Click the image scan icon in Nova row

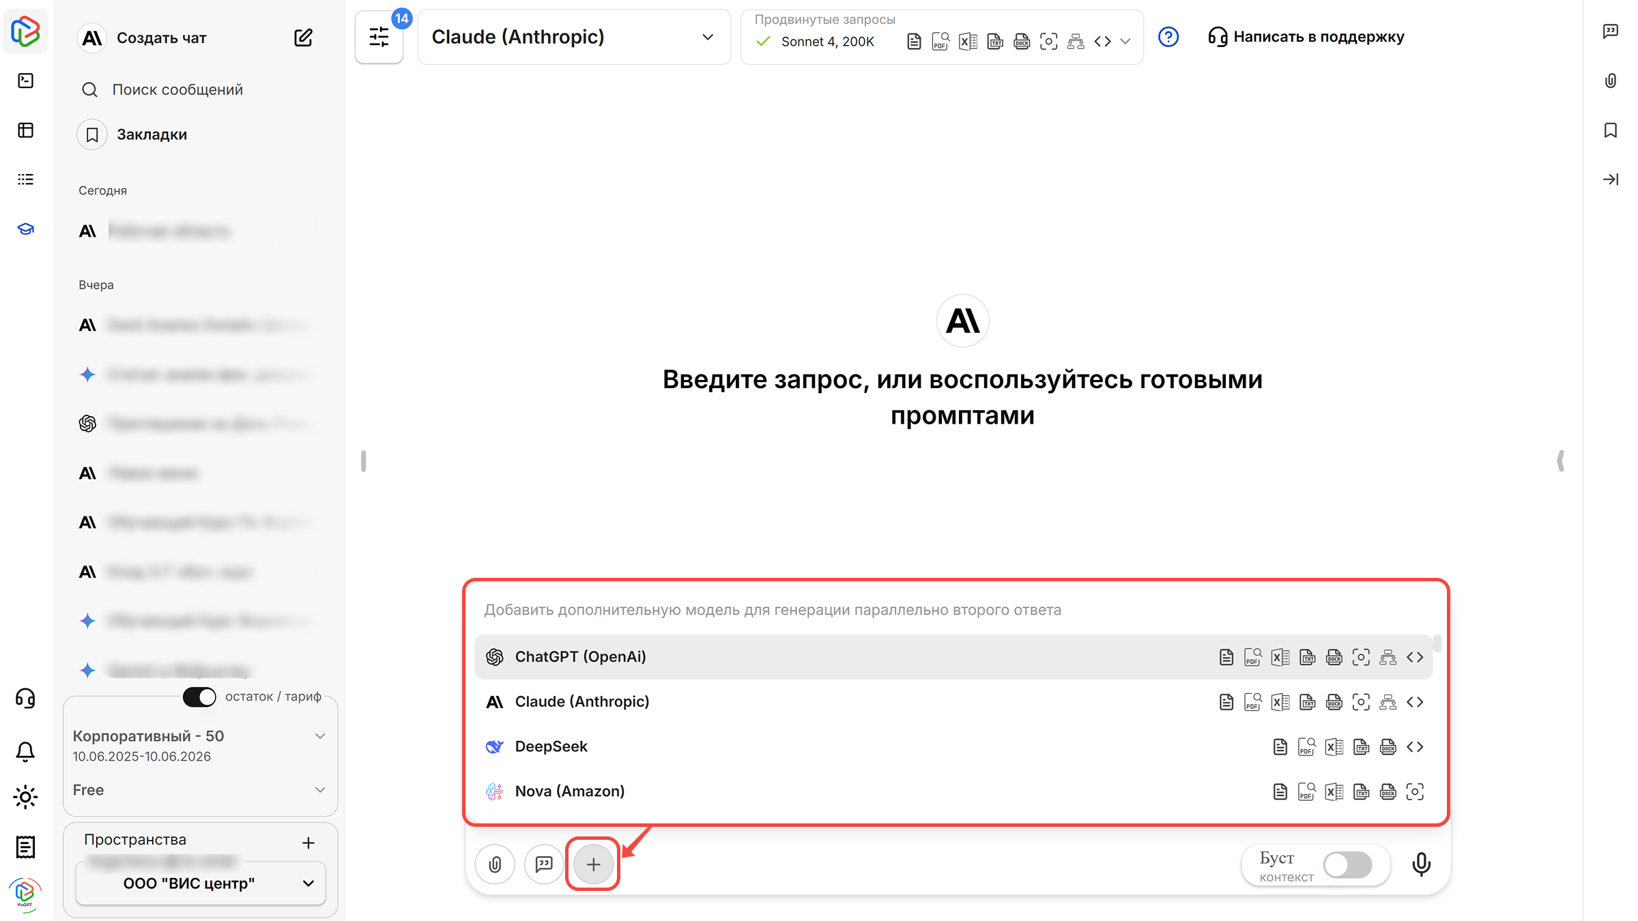click(1415, 791)
